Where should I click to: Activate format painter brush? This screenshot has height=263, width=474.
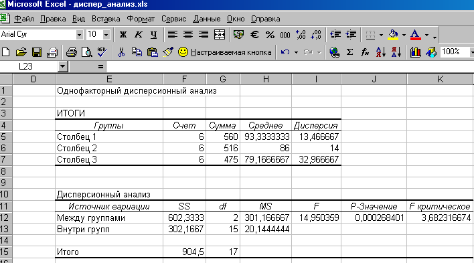coord(168,52)
